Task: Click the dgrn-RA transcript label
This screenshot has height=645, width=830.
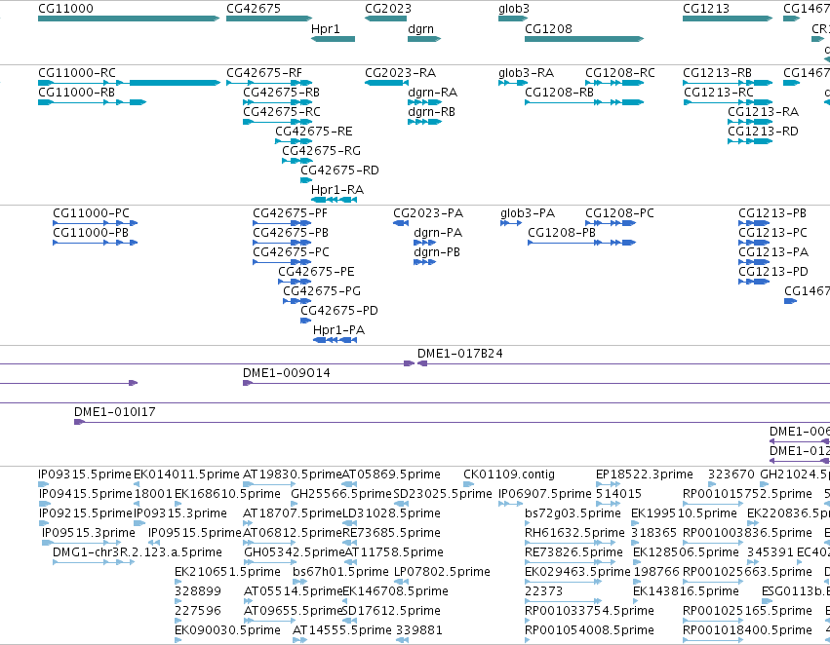Action: coord(433,93)
